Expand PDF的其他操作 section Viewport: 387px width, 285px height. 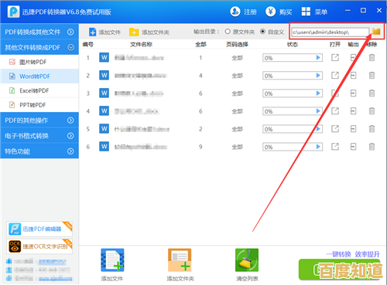click(x=39, y=120)
